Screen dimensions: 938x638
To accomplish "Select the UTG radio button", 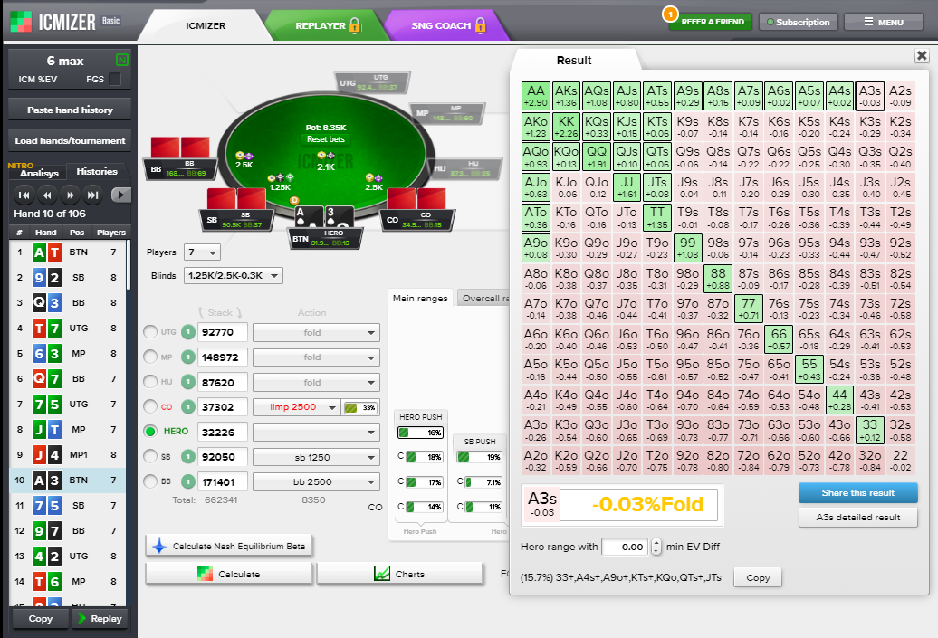I will pyautogui.click(x=150, y=332).
